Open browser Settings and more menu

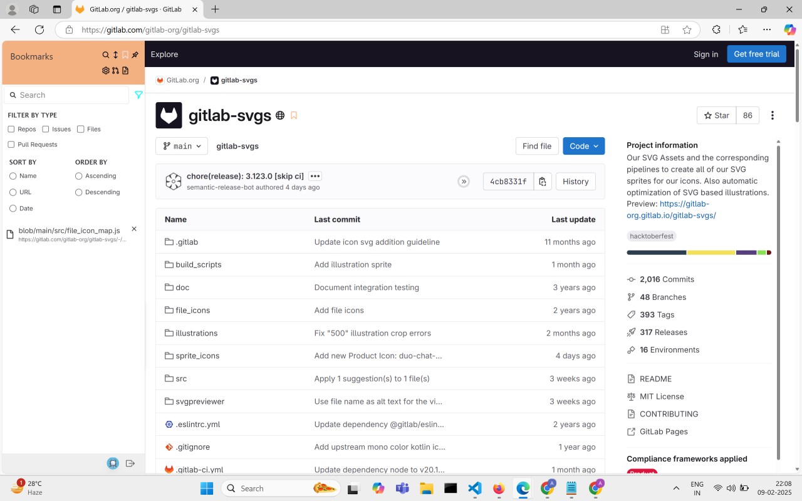click(x=767, y=29)
